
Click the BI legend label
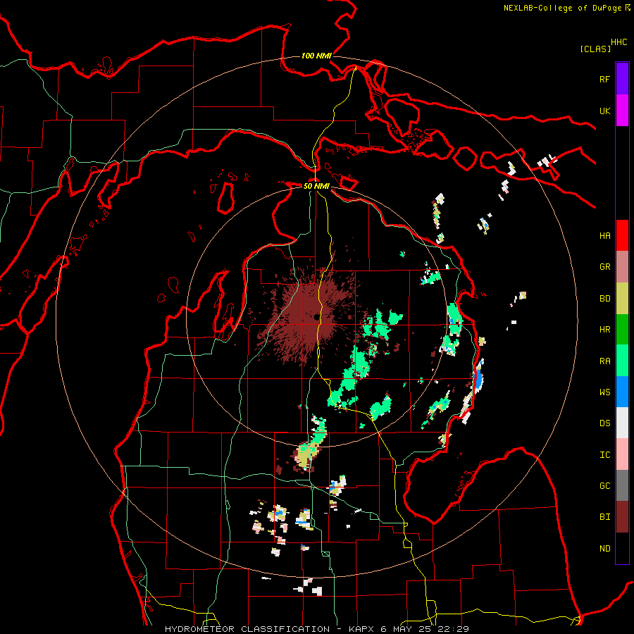coord(604,517)
